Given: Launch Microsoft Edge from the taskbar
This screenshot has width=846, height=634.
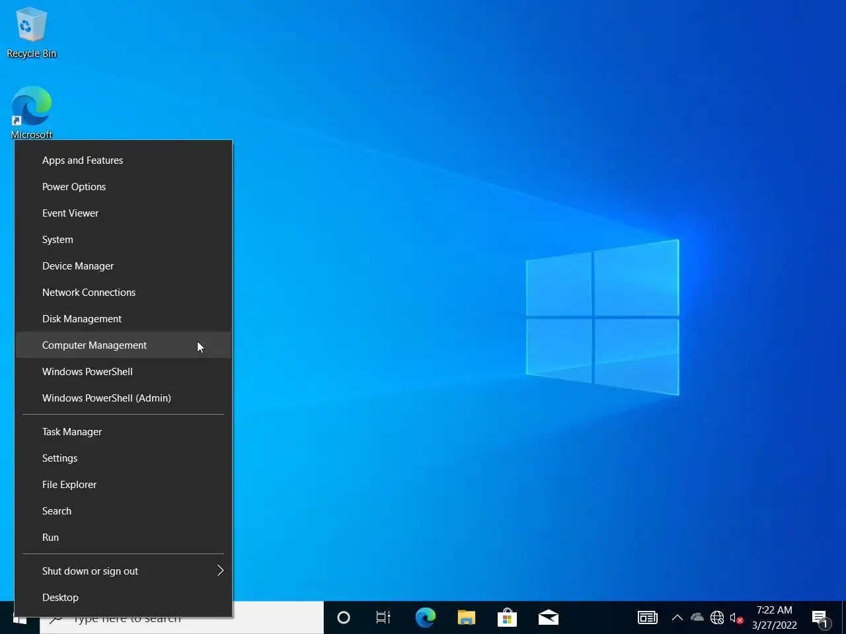Looking at the screenshot, I should (x=425, y=618).
